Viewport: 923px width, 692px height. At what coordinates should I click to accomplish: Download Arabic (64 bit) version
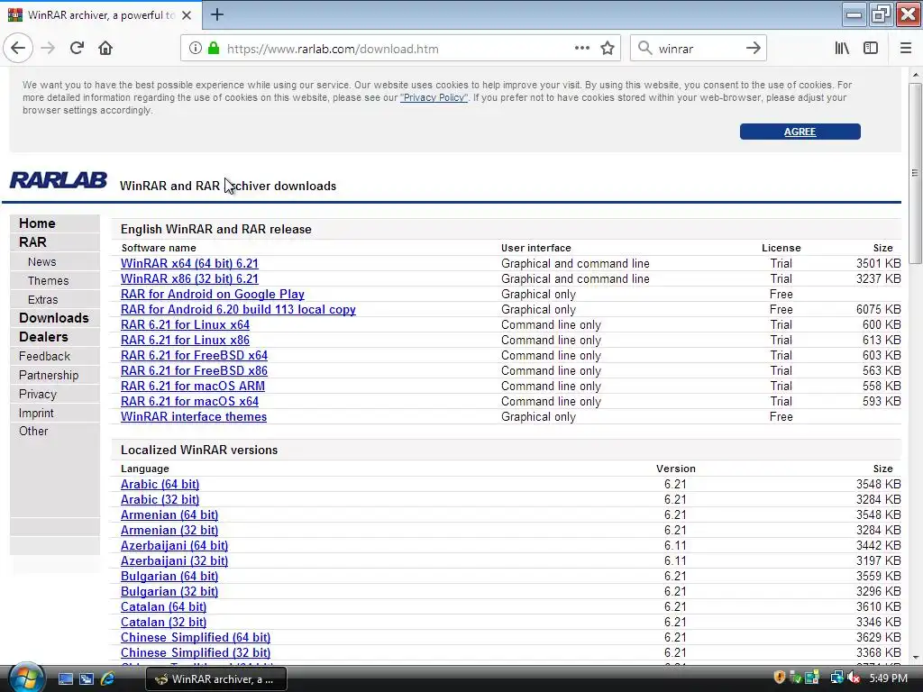point(160,484)
